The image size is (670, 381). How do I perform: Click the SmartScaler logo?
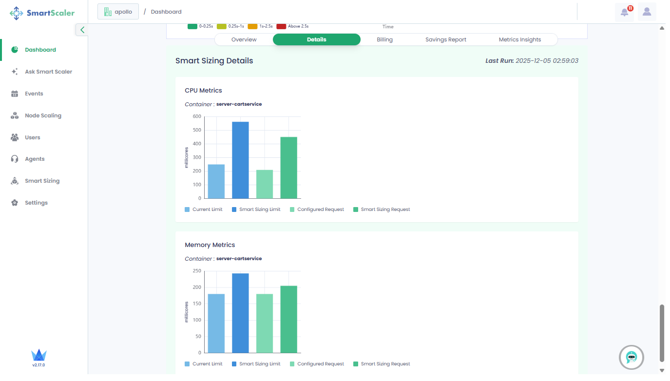point(42,13)
